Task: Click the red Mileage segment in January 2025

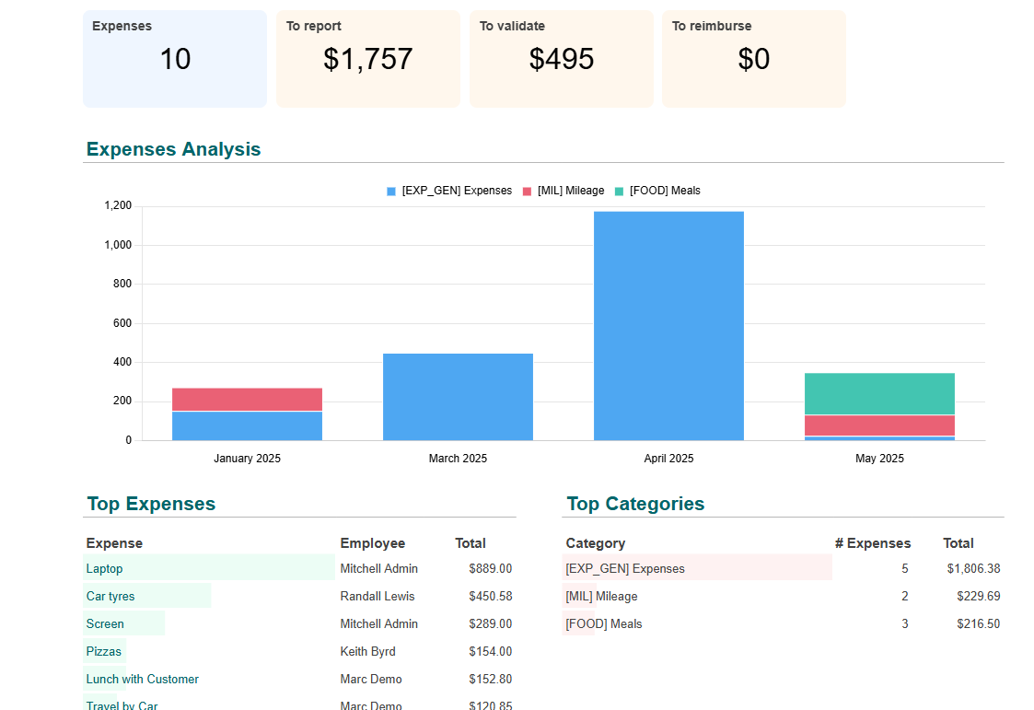Action: click(247, 400)
